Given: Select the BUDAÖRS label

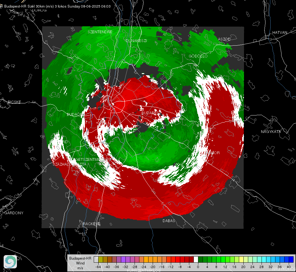Looking at the screenshot, I should coord(76,114).
